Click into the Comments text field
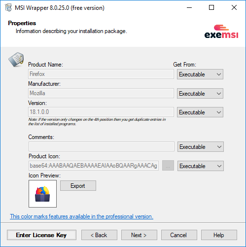The height and width of the screenshot is (247, 246). pos(102,146)
